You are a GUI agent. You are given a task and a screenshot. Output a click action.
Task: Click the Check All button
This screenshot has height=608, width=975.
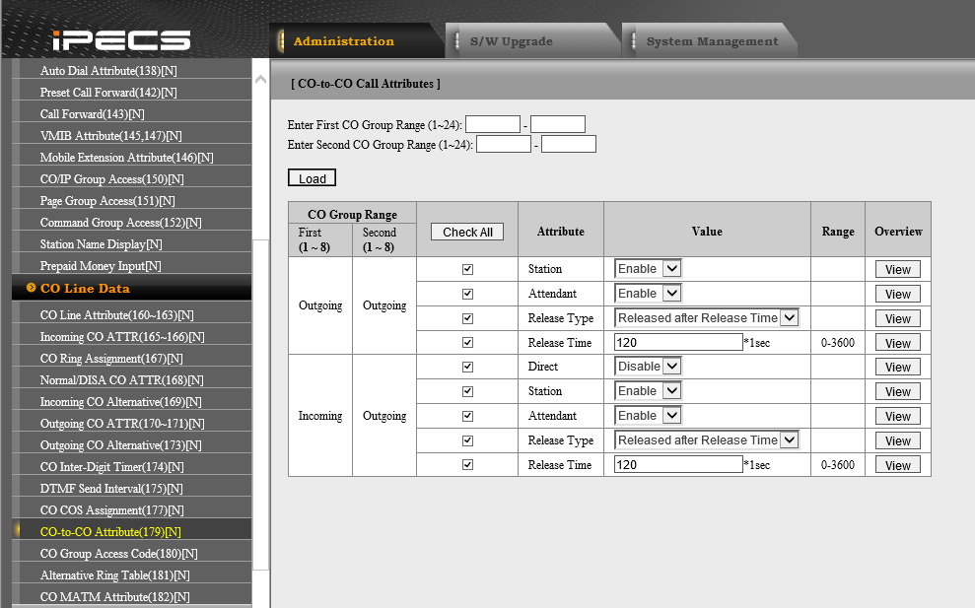pos(467,232)
